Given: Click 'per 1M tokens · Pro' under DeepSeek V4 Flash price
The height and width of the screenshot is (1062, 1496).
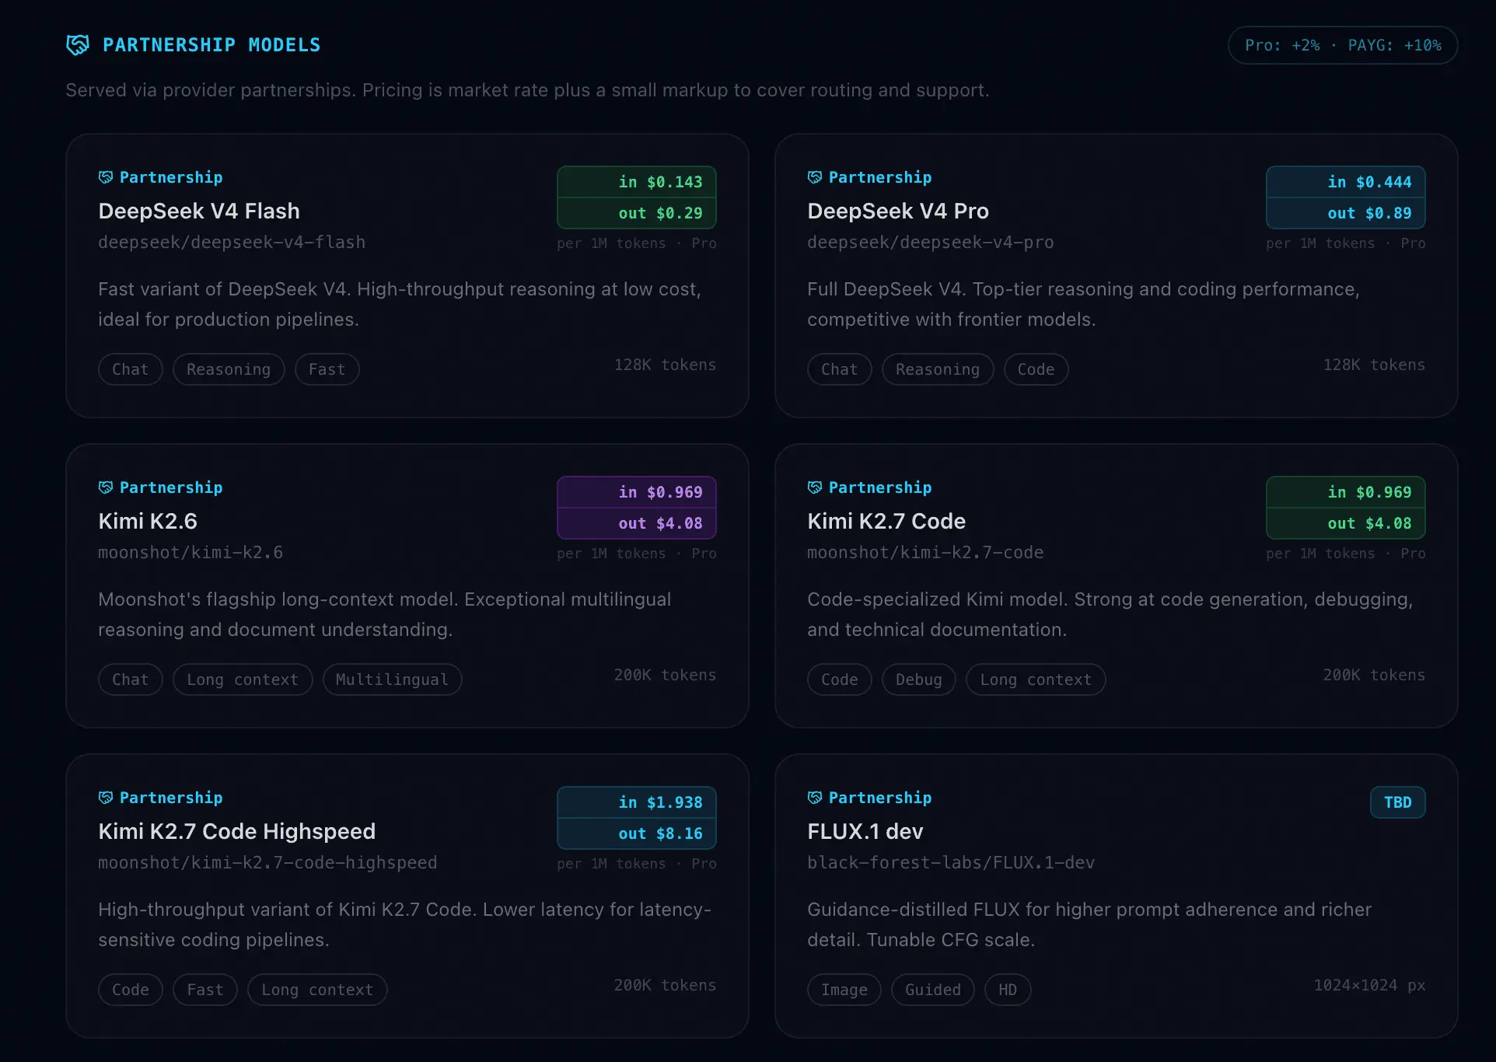Looking at the screenshot, I should pyautogui.click(x=637, y=243).
